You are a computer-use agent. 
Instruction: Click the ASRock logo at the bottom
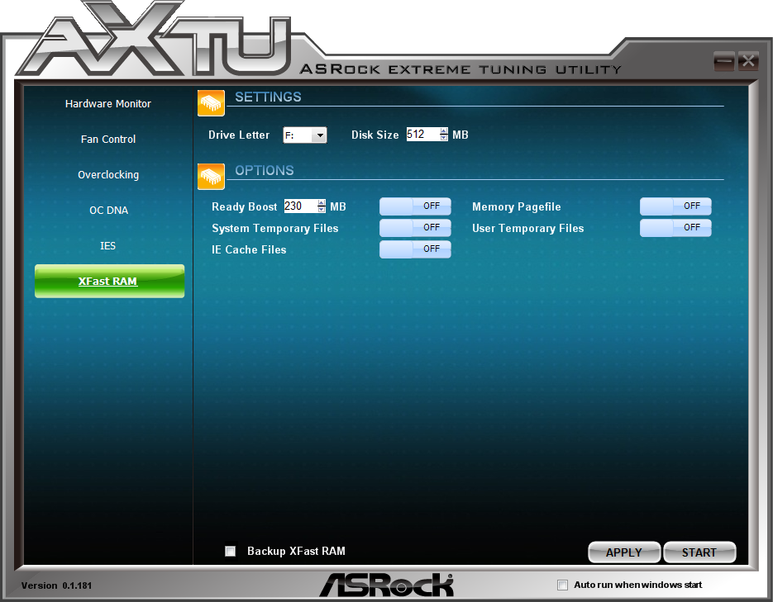386,584
